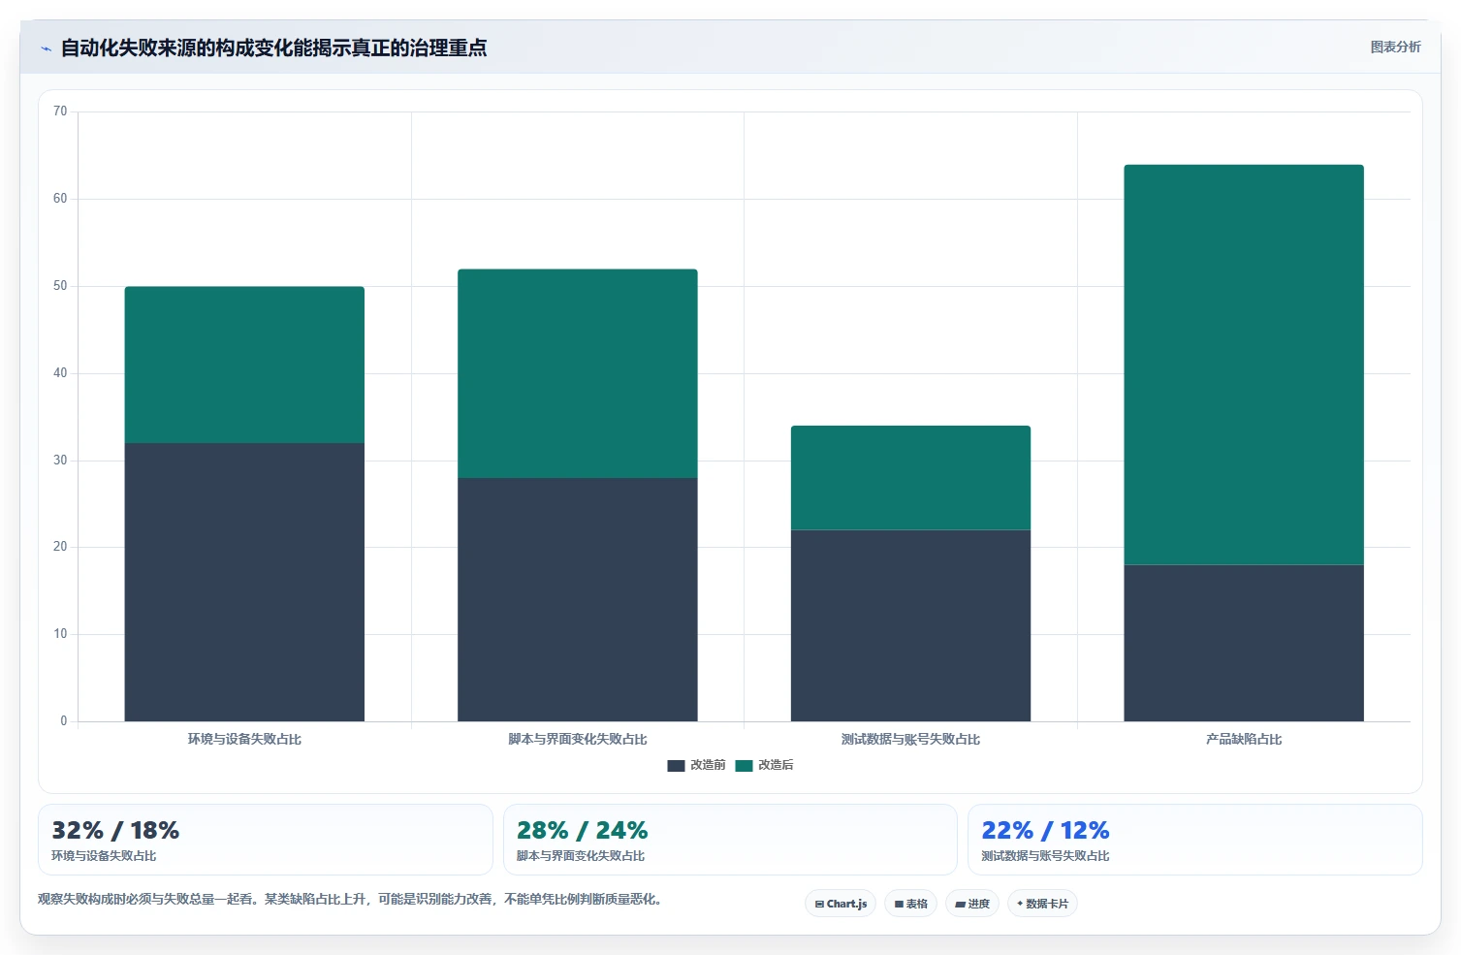Click the 环境与设备失败占比 x-axis label

[244, 740]
